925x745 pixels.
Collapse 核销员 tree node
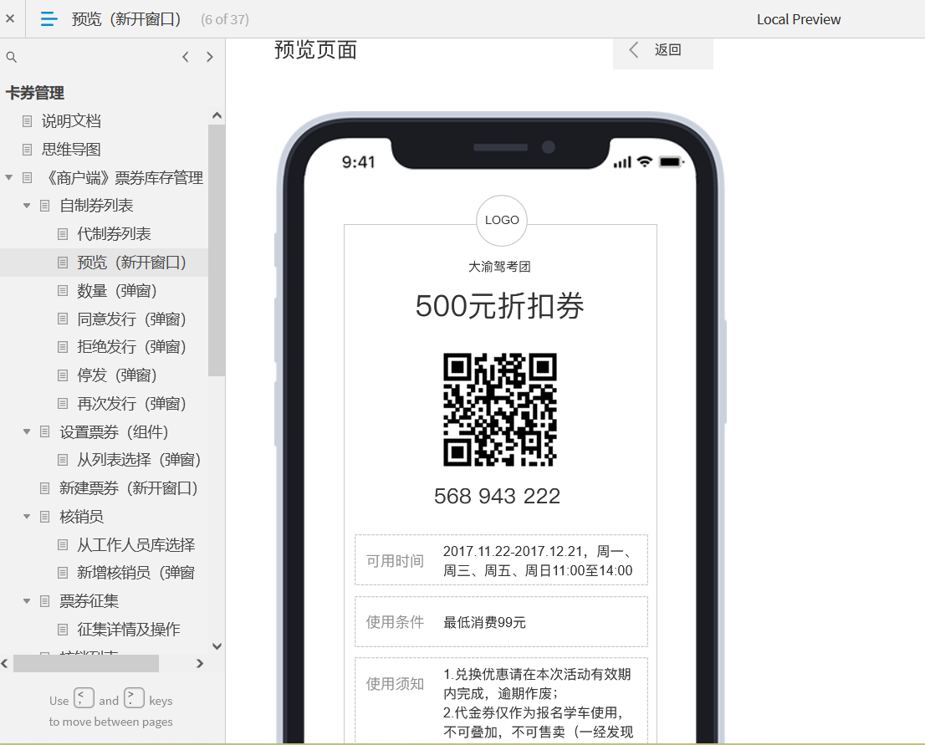click(x=27, y=517)
